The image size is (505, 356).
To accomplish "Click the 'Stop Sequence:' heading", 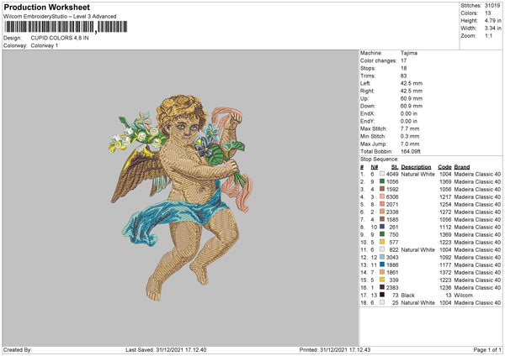I will (380, 160).
